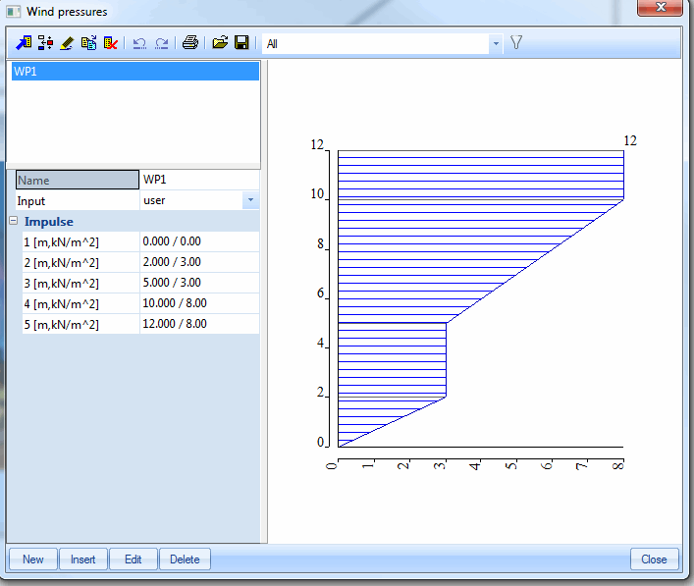This screenshot has width=694, height=586.
Task: Click the Print icon
Action: point(190,43)
